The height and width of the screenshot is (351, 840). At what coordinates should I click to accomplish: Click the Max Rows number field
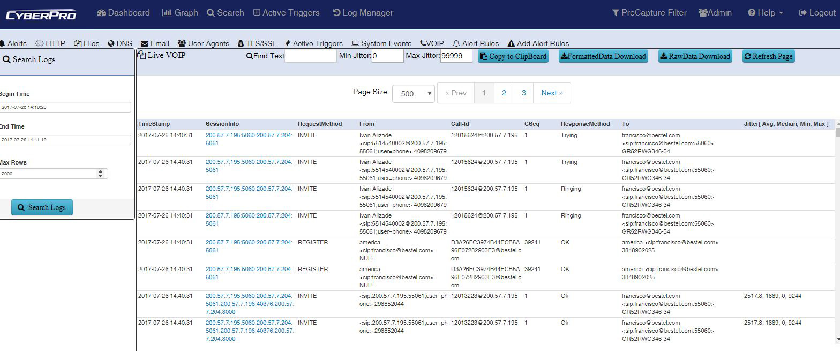point(54,174)
